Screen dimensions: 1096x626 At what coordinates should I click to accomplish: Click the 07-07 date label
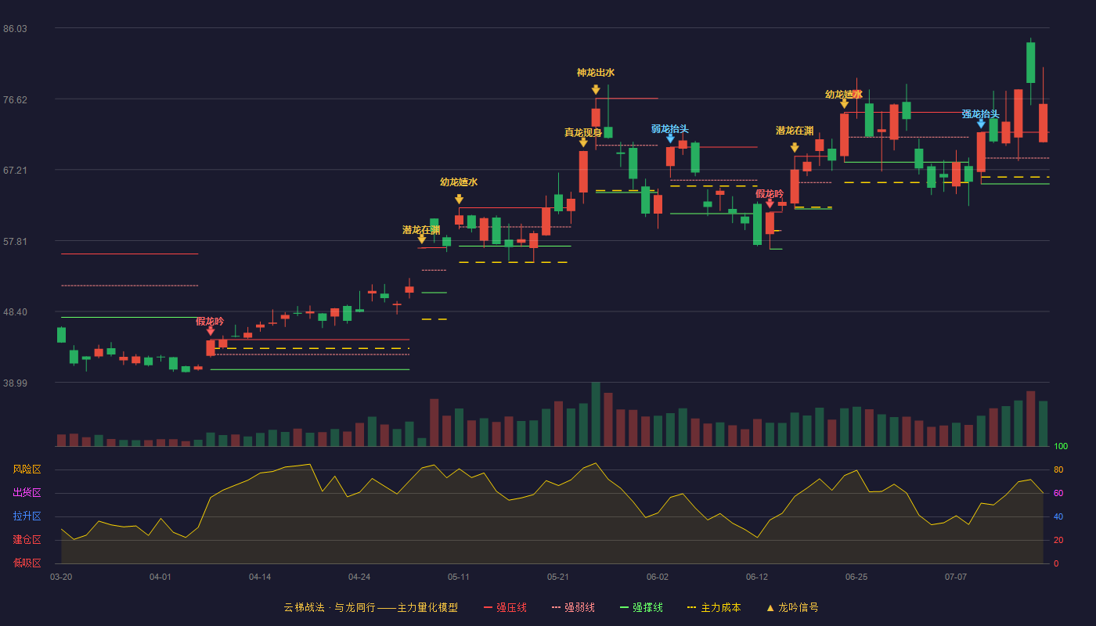coord(956,577)
